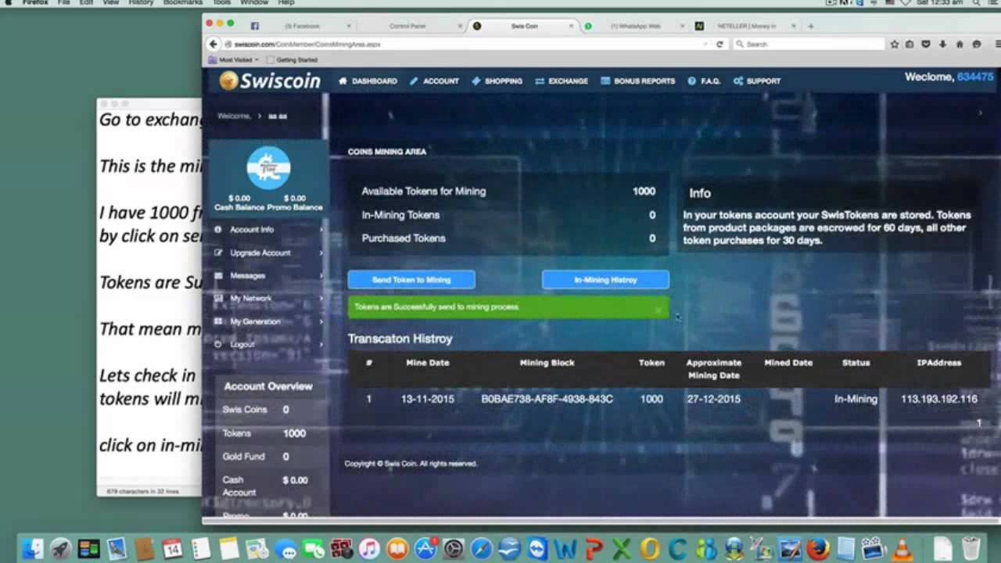Switch to the Control Panel tab
Screen dimensions: 1001x563
407,26
